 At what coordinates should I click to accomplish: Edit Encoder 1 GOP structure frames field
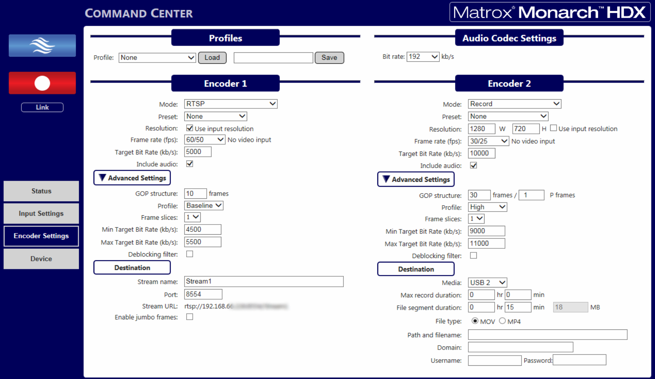[195, 194]
